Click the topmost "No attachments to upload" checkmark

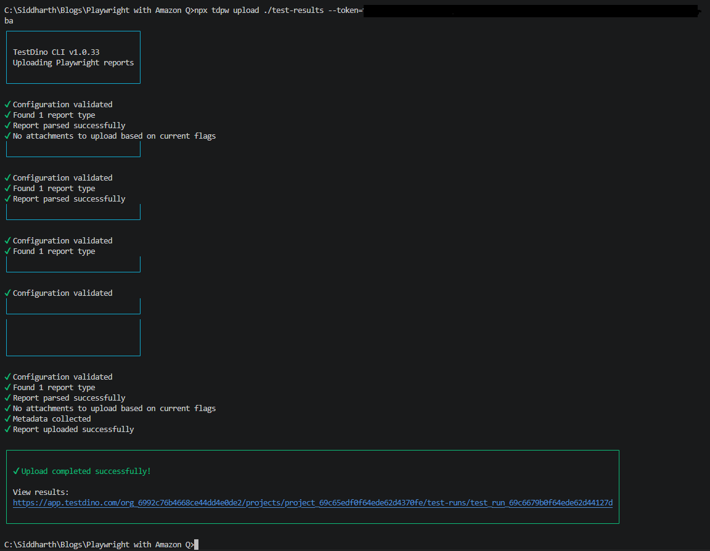tap(8, 136)
